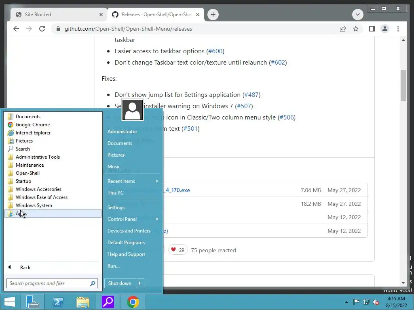Open the Search item in the programs list
The width and height of the screenshot is (414, 310).
click(x=53, y=149)
